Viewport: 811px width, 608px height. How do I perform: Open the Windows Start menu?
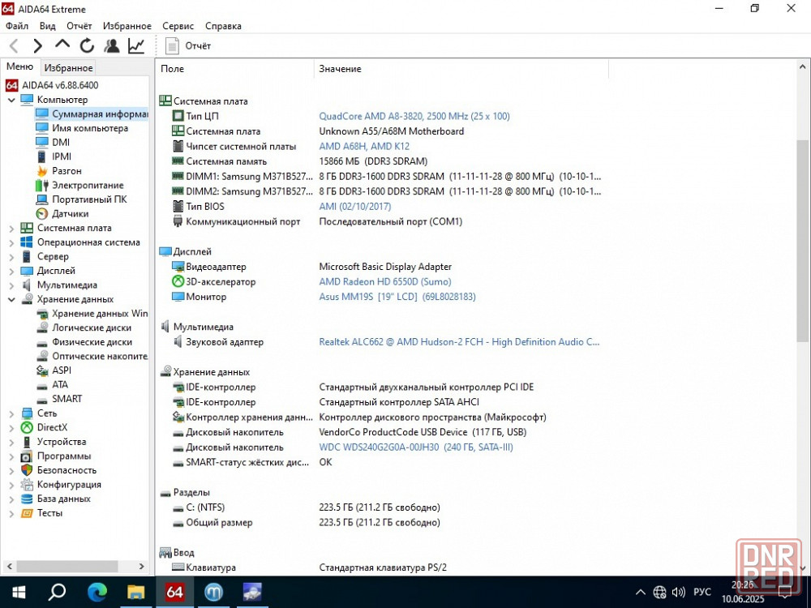[19, 592]
